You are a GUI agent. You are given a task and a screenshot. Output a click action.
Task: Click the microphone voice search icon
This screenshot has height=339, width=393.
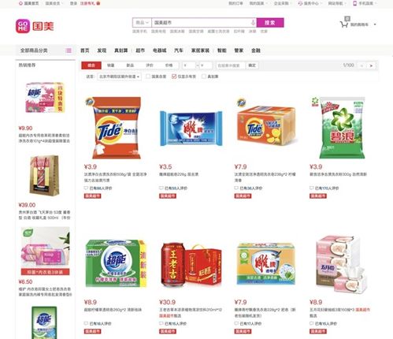click(253, 23)
